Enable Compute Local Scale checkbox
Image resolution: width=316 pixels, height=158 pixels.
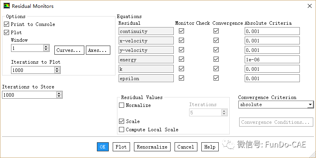(x=121, y=130)
